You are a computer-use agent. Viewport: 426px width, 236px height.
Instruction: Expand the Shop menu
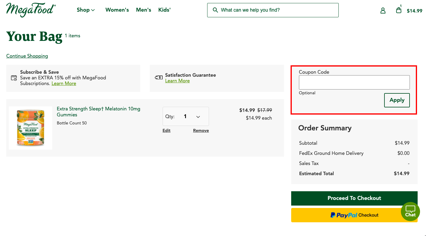[86, 10]
